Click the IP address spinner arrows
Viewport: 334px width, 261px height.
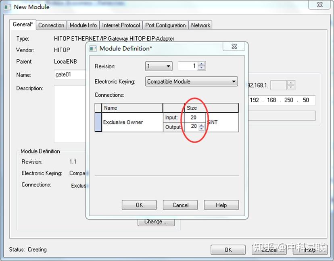[x=290, y=85]
